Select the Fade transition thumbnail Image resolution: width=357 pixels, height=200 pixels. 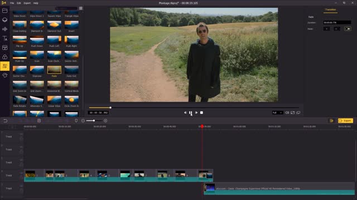54,70
